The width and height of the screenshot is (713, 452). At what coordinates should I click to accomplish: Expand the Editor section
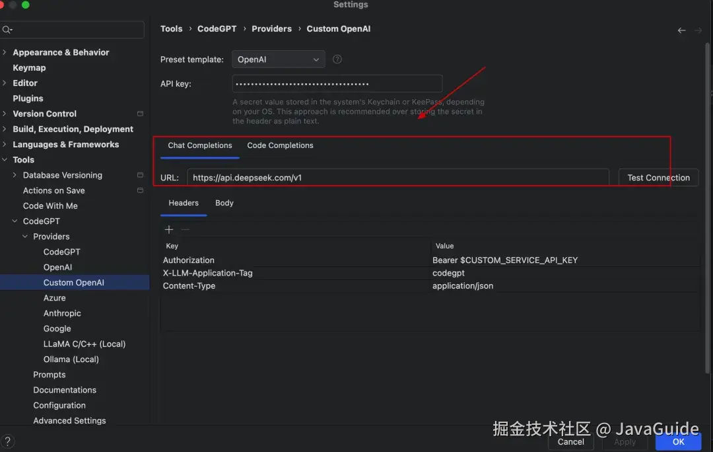(5, 83)
